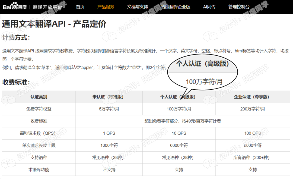Go to the 首页 navigation item
293x179 pixels.
[x=80, y=7]
